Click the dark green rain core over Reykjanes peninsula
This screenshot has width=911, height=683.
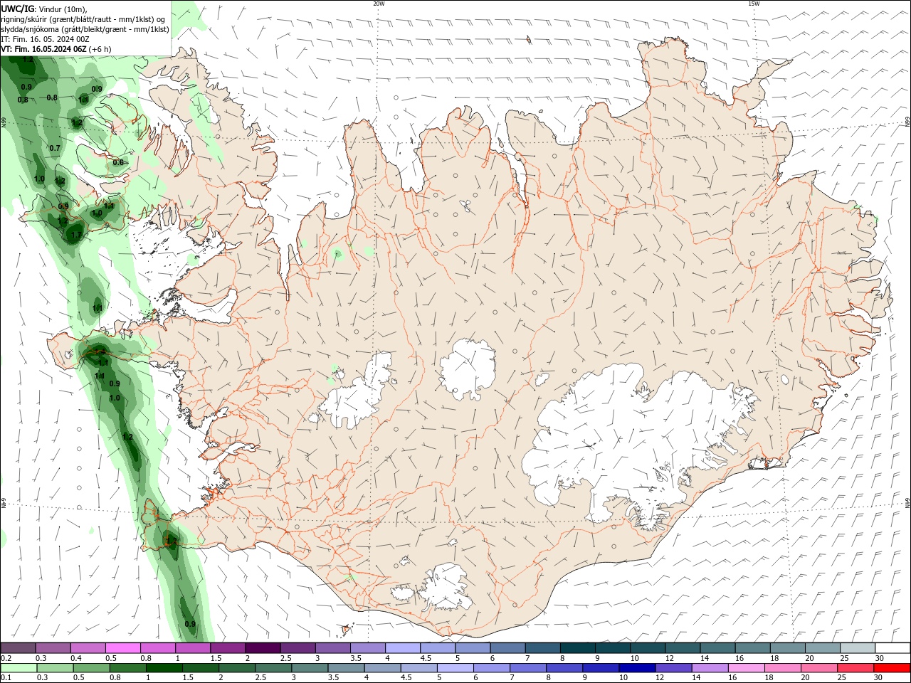pyautogui.click(x=171, y=542)
